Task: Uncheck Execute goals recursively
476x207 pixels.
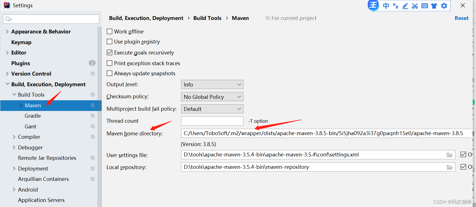Action: pyautogui.click(x=110, y=53)
